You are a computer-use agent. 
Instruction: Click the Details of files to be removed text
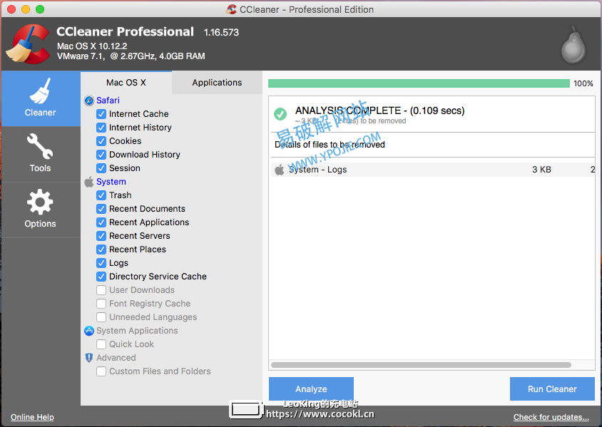tap(330, 145)
